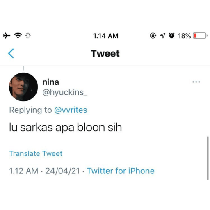The image size is (210, 210).
Task: Click the Twitter for iPhone source link
Action: point(121,171)
